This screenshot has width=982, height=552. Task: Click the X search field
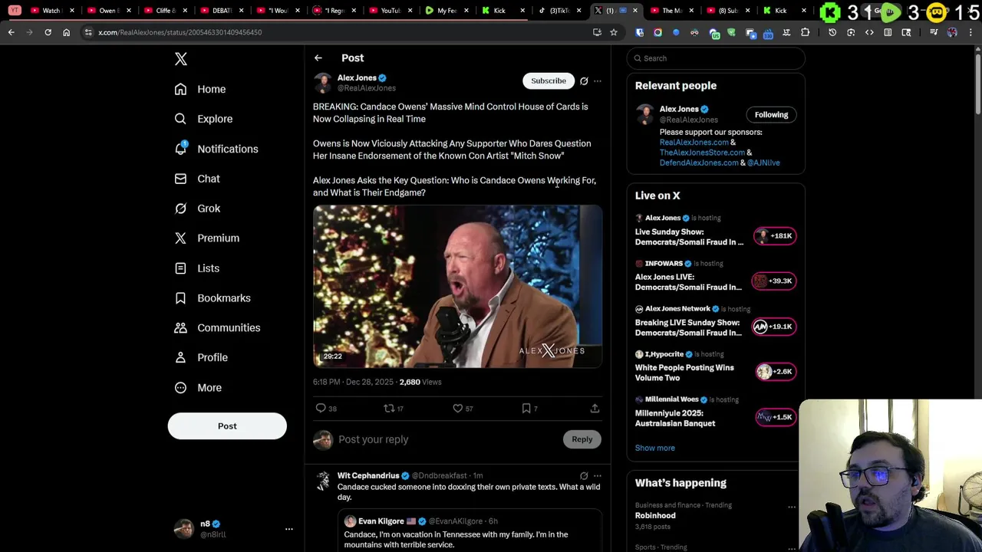coord(717,58)
